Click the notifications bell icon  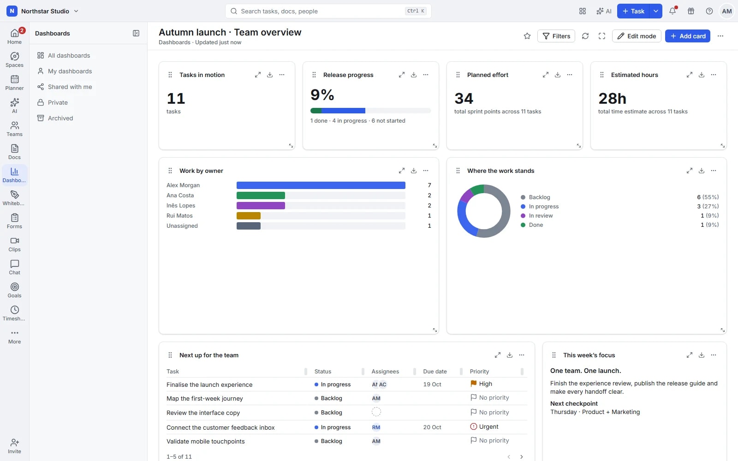tap(673, 11)
